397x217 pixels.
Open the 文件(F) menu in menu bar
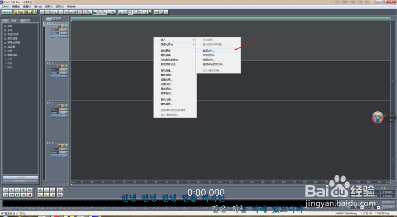(5, 7)
